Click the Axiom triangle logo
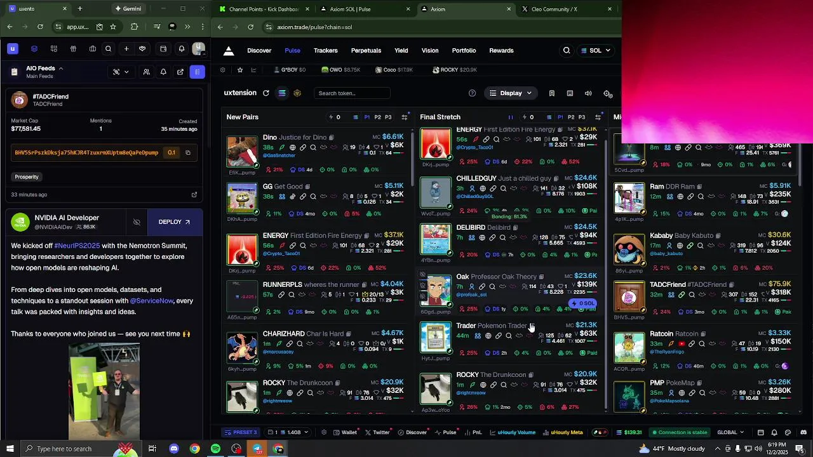813x457 pixels. pyautogui.click(x=229, y=51)
